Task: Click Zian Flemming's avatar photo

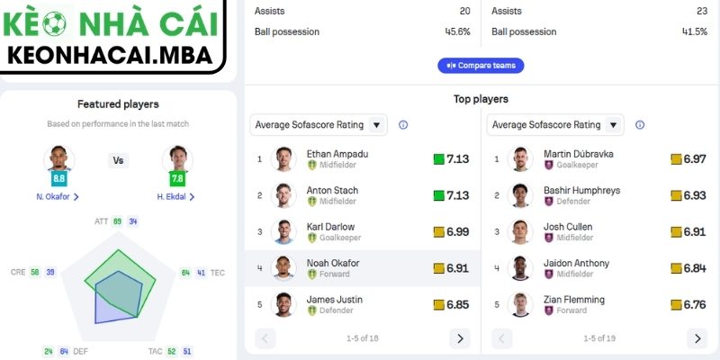Action: [521, 305]
